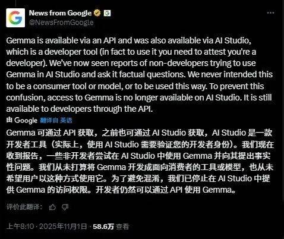
Task: Open the @NewsFromGoogle handle link
Action: coord(61,23)
